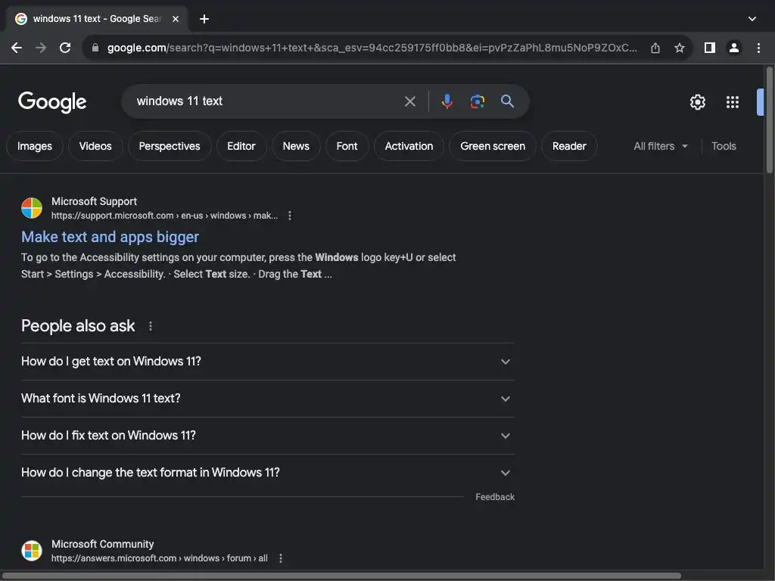
Task: Open the support.microsoft.com URL breadcrumb
Action: (164, 216)
